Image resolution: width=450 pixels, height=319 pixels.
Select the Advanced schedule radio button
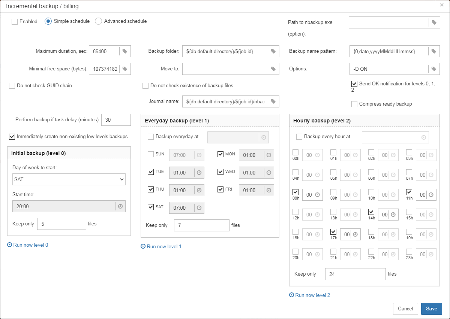click(x=98, y=21)
